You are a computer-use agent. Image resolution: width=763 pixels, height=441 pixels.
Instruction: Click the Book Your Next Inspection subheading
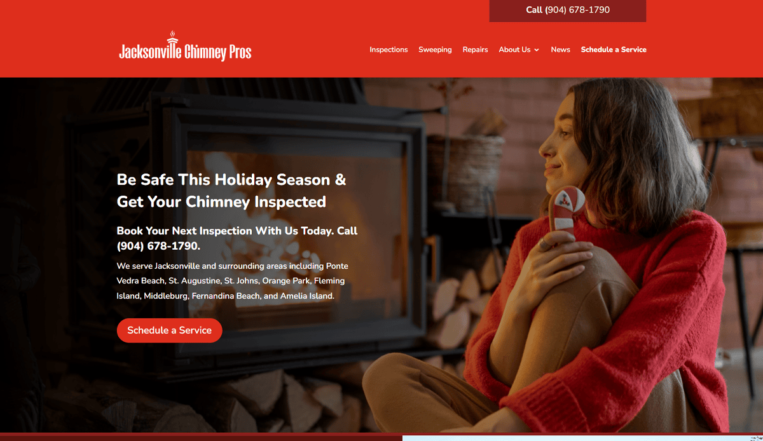click(x=237, y=238)
